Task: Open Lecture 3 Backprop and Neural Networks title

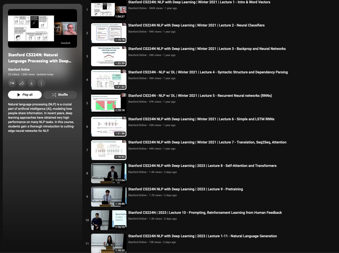Action: [x=207, y=49]
